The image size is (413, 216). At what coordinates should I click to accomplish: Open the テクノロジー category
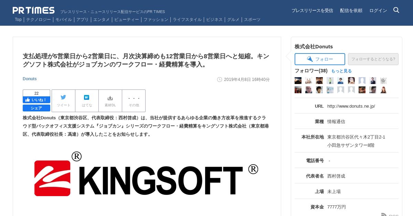click(39, 20)
